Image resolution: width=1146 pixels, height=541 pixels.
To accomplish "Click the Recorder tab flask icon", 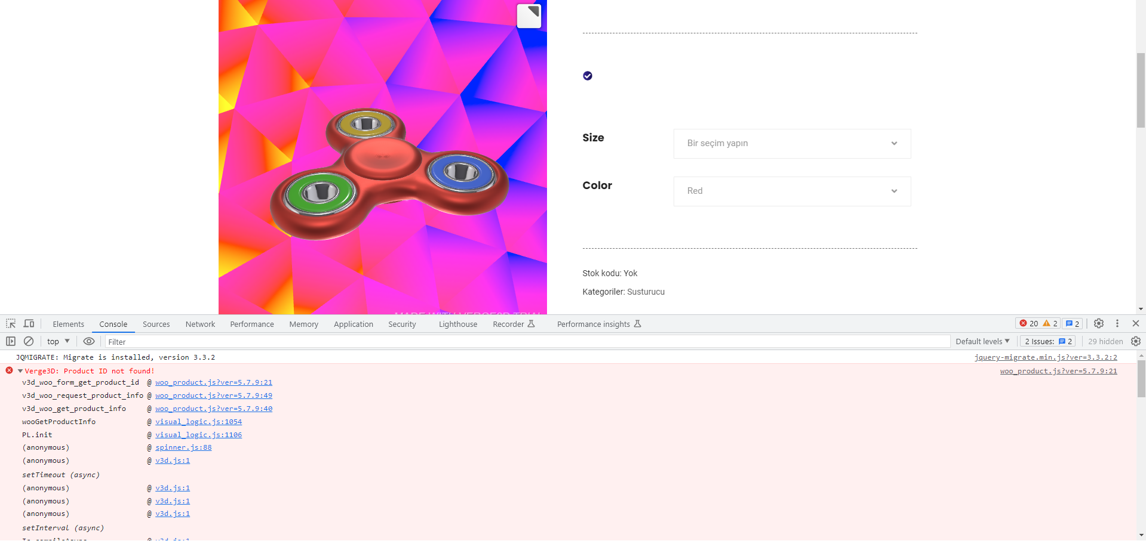I will click(x=531, y=324).
